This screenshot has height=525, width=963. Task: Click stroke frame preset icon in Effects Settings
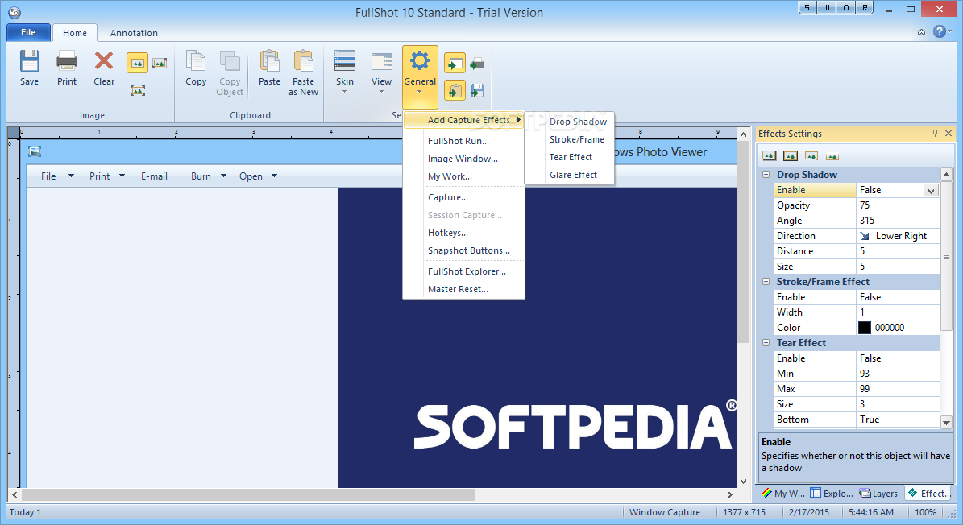coord(791,155)
